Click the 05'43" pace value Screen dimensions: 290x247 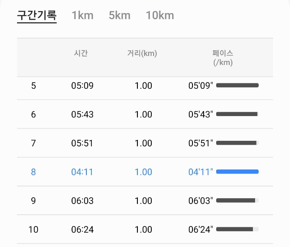click(200, 114)
